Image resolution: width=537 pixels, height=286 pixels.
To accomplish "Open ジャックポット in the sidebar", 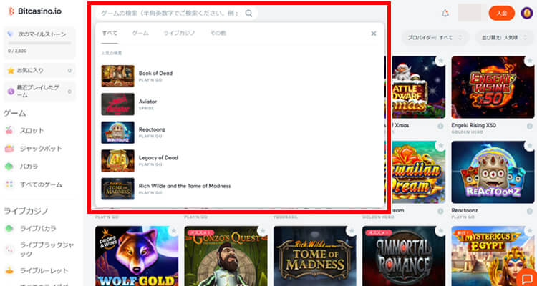I will [41, 149].
